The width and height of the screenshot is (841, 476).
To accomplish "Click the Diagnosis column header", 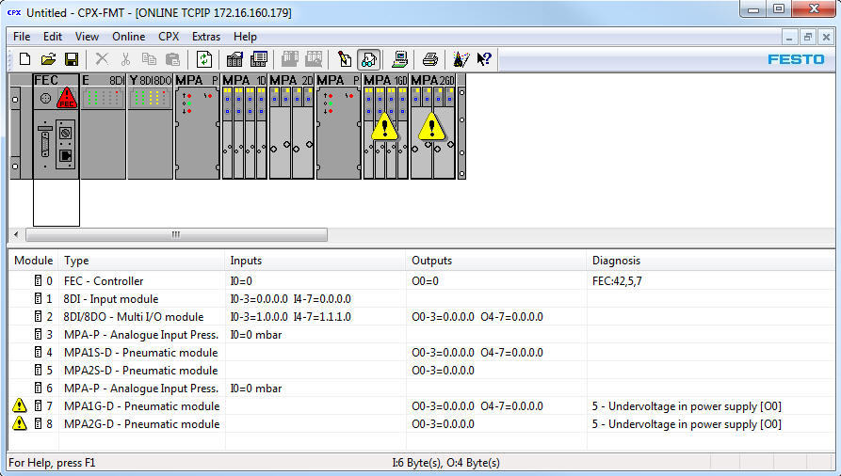I will click(x=710, y=261).
